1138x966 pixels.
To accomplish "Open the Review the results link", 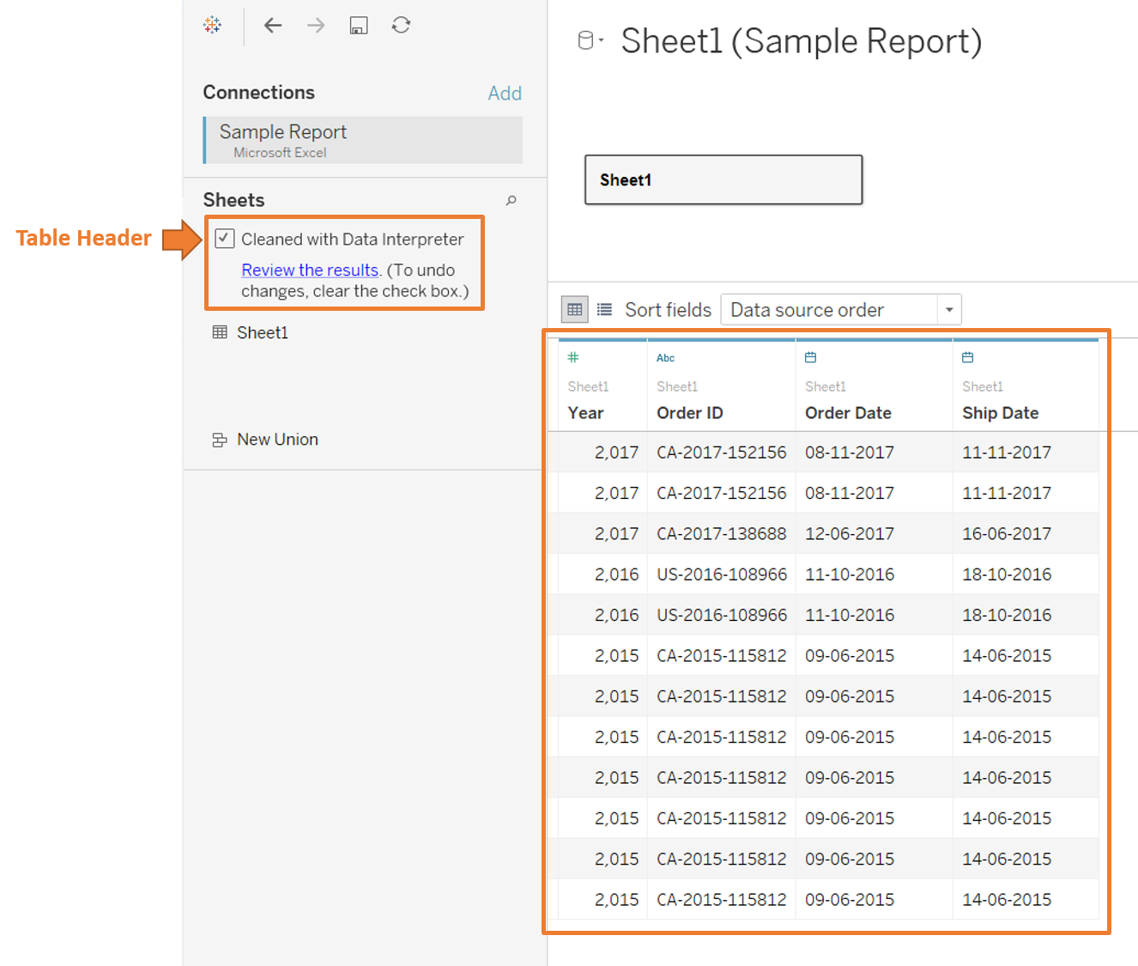I will click(x=310, y=270).
